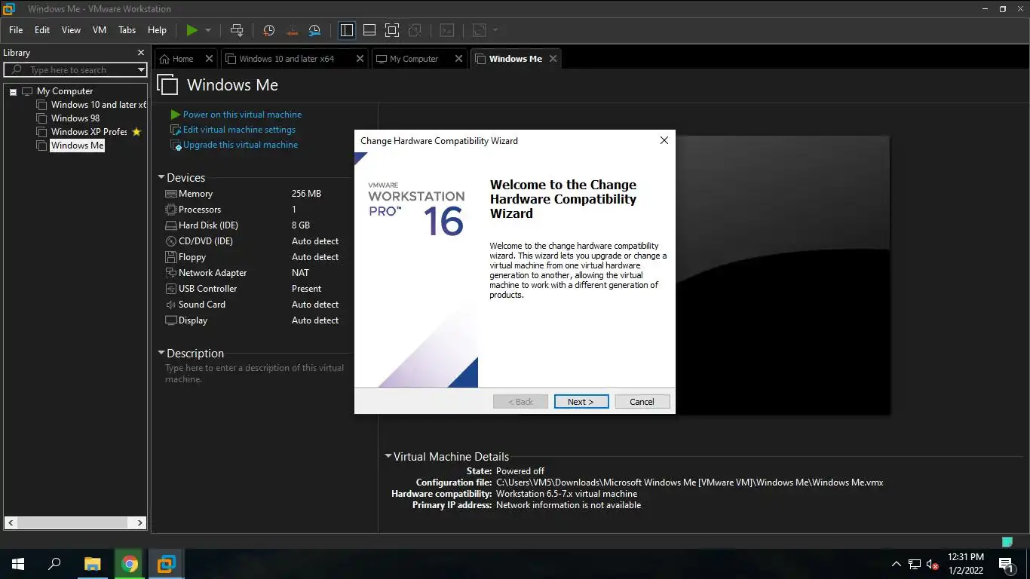
Task: Click the Display device icon
Action: 170,320
